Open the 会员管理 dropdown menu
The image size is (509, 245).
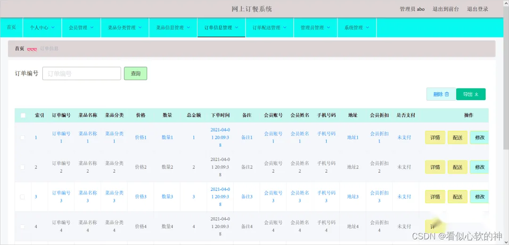pos(81,28)
